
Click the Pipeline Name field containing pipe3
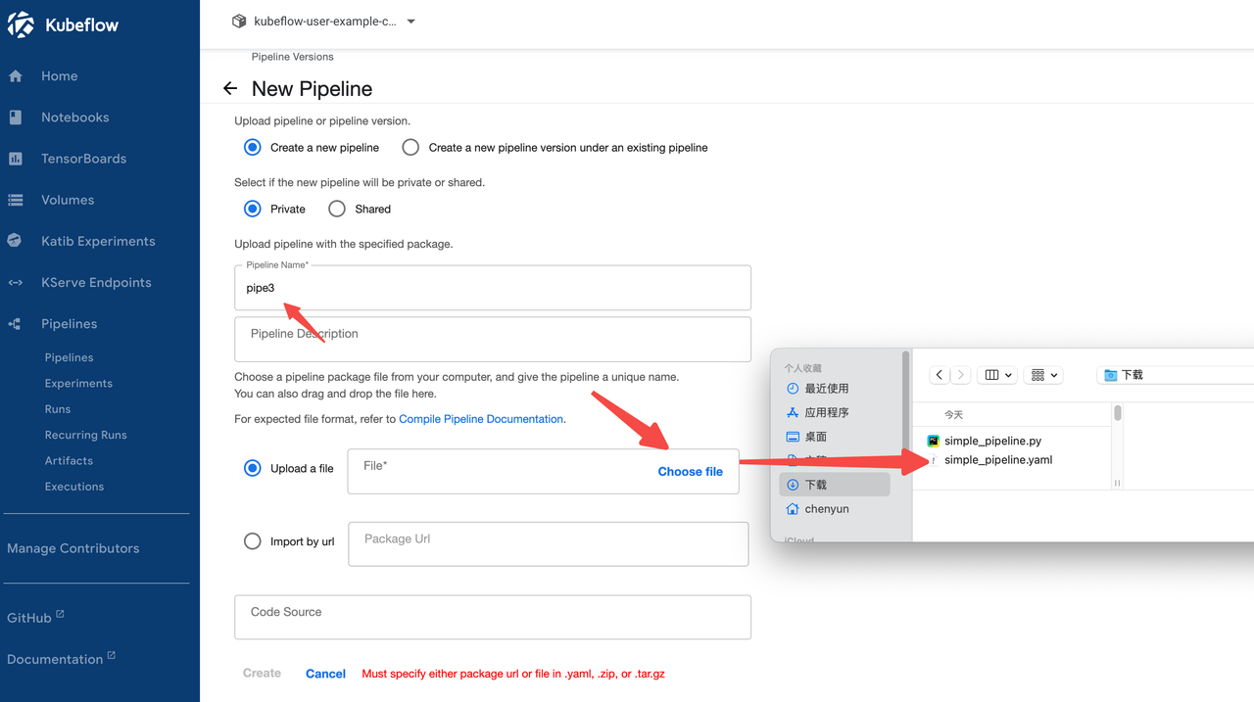[x=493, y=288]
